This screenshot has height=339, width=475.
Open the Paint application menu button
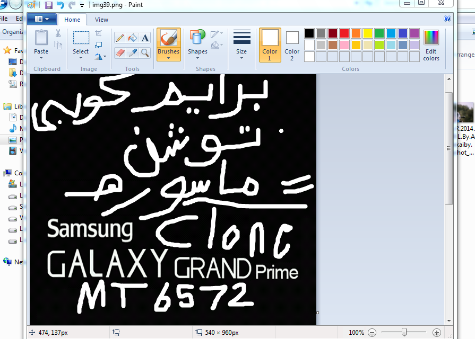point(42,19)
